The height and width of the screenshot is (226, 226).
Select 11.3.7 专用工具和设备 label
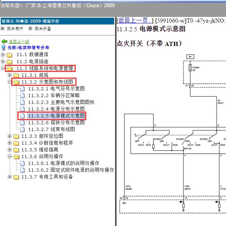[47, 177]
